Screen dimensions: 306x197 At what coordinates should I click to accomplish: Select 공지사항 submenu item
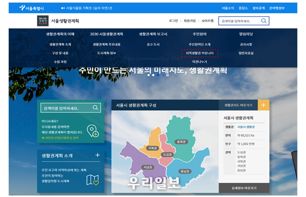tap(246, 45)
